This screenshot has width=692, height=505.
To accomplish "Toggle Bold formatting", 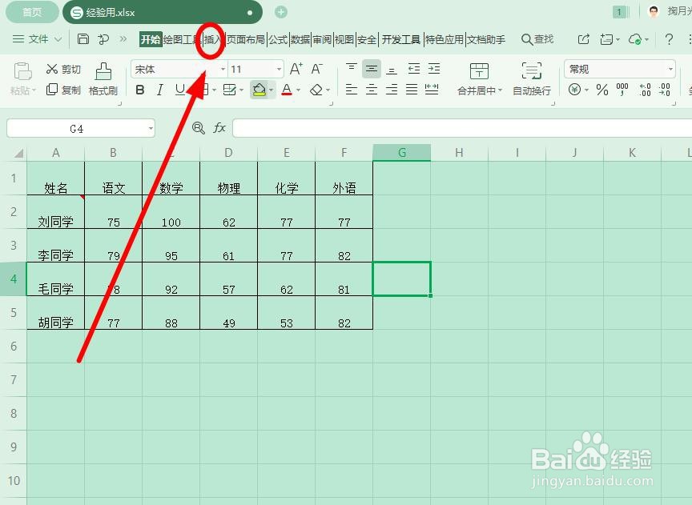I will (140, 90).
